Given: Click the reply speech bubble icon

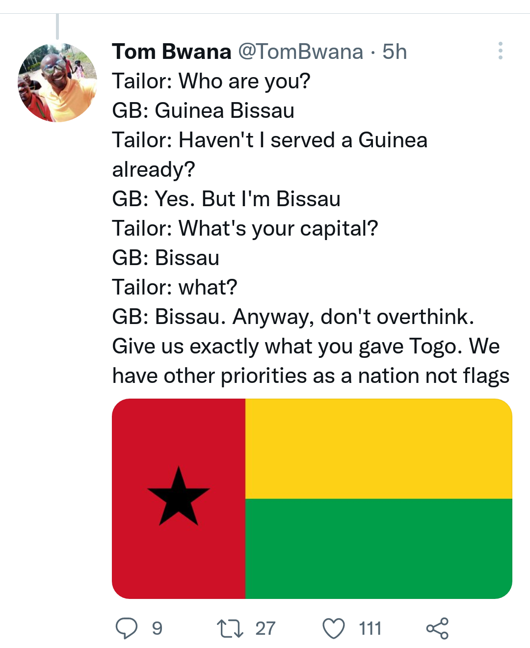Looking at the screenshot, I should pos(126,628).
